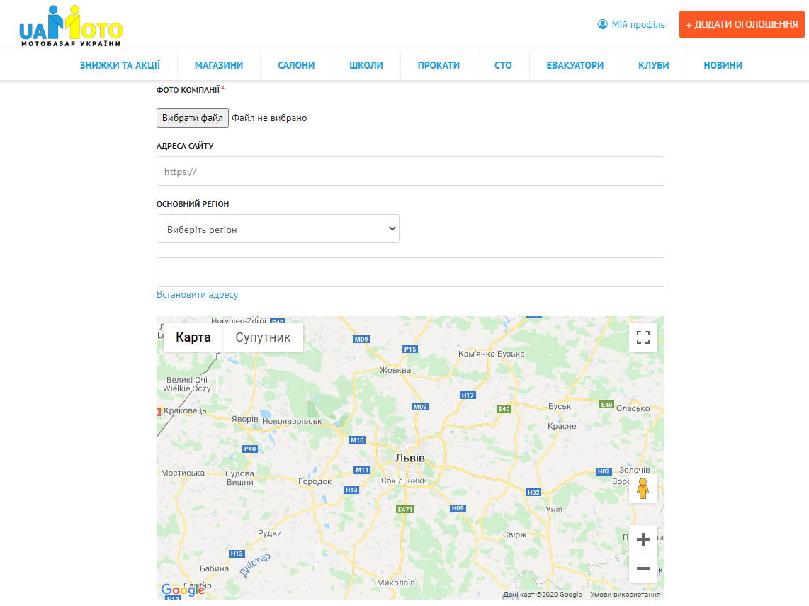Click the M11 road marker
Viewport: 809px width, 606px height.
(362, 470)
